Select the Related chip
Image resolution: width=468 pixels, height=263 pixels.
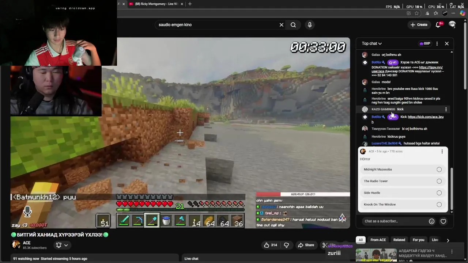click(399, 240)
